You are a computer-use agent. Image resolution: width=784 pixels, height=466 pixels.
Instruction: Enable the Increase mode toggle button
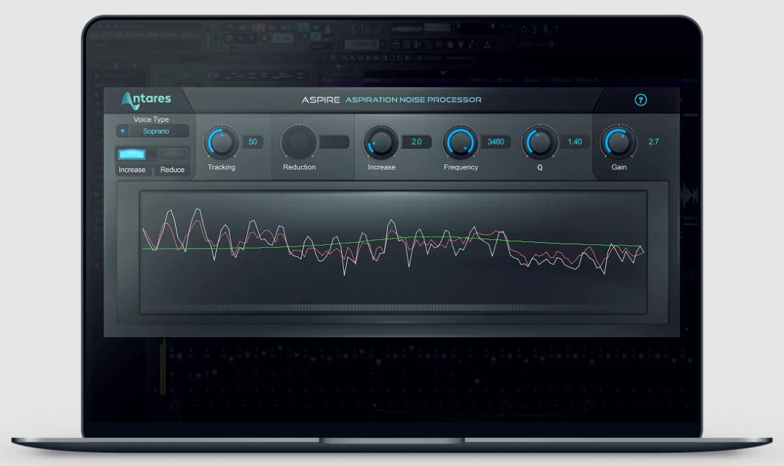(131, 154)
